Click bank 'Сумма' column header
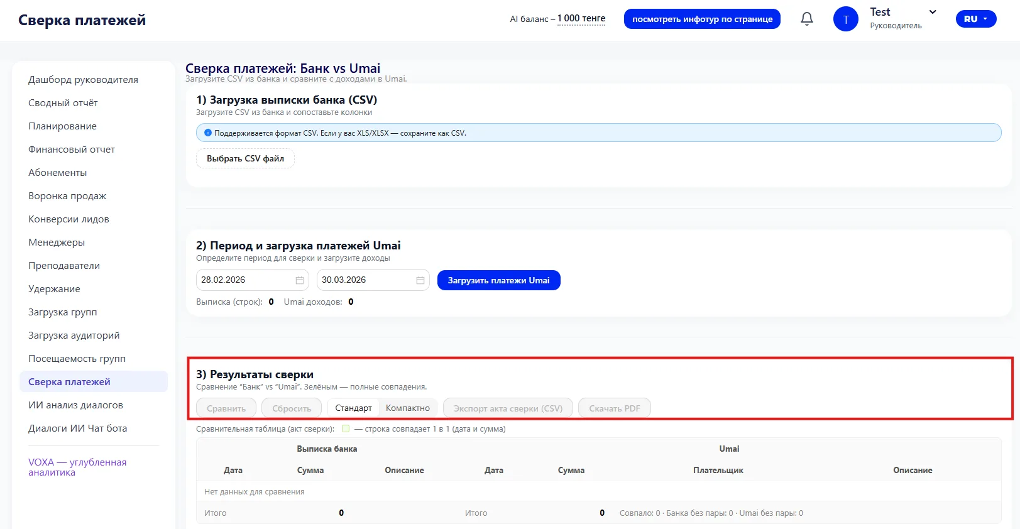 pyautogui.click(x=310, y=470)
